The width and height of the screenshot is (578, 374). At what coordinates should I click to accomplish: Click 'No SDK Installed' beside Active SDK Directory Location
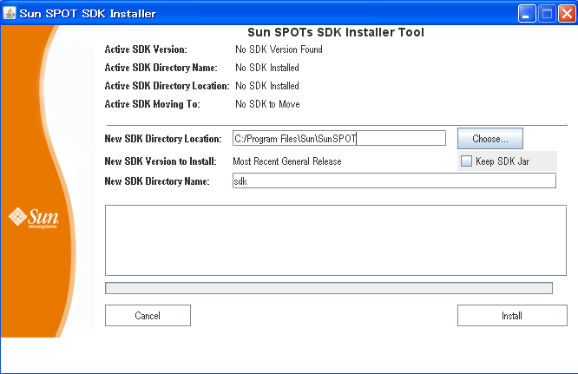coord(267,86)
